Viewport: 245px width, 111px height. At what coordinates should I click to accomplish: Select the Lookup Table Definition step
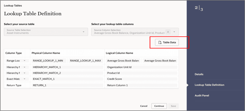(209, 85)
